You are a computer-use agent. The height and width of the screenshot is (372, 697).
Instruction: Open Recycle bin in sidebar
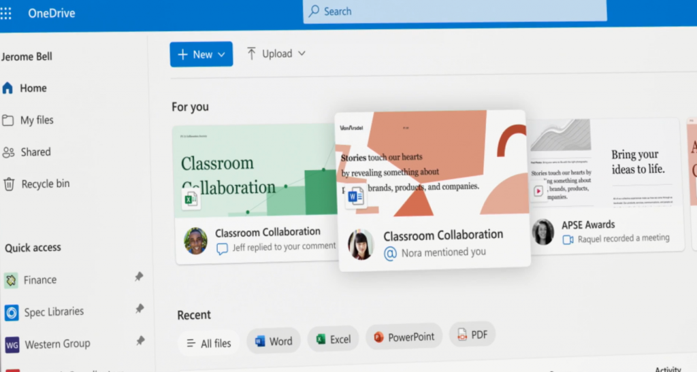[x=37, y=184]
